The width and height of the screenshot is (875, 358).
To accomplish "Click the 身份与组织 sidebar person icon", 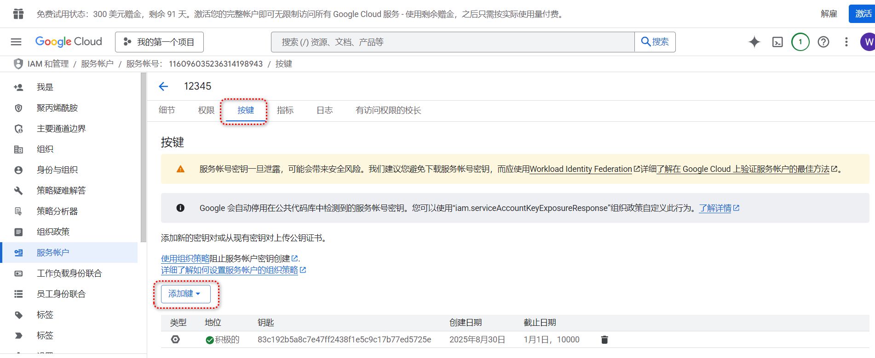I will [18, 170].
